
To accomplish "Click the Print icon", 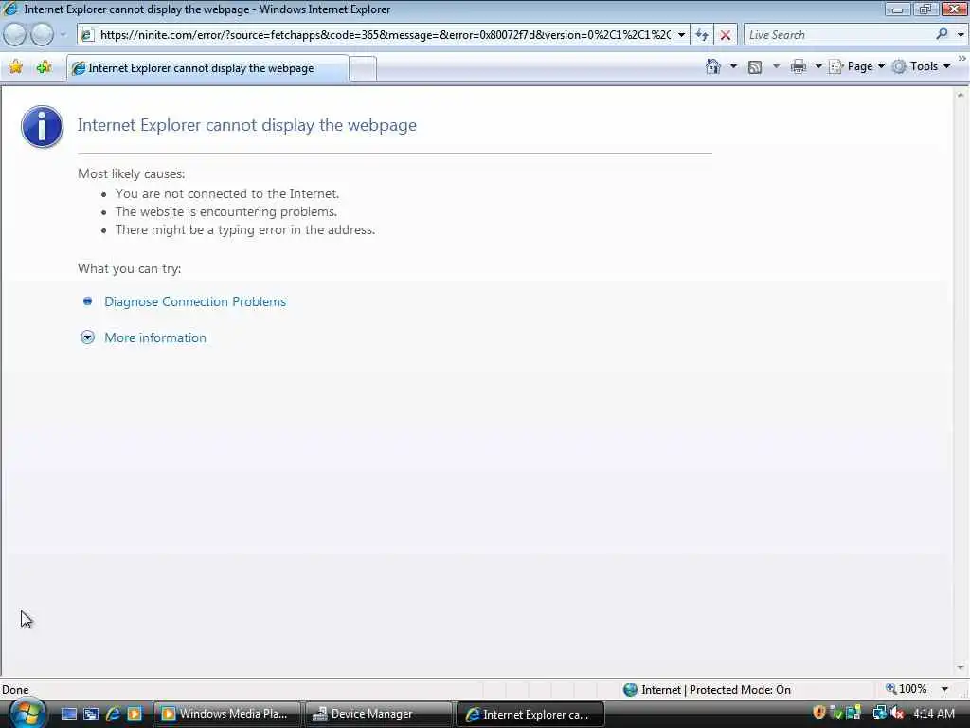I will pyautogui.click(x=798, y=66).
